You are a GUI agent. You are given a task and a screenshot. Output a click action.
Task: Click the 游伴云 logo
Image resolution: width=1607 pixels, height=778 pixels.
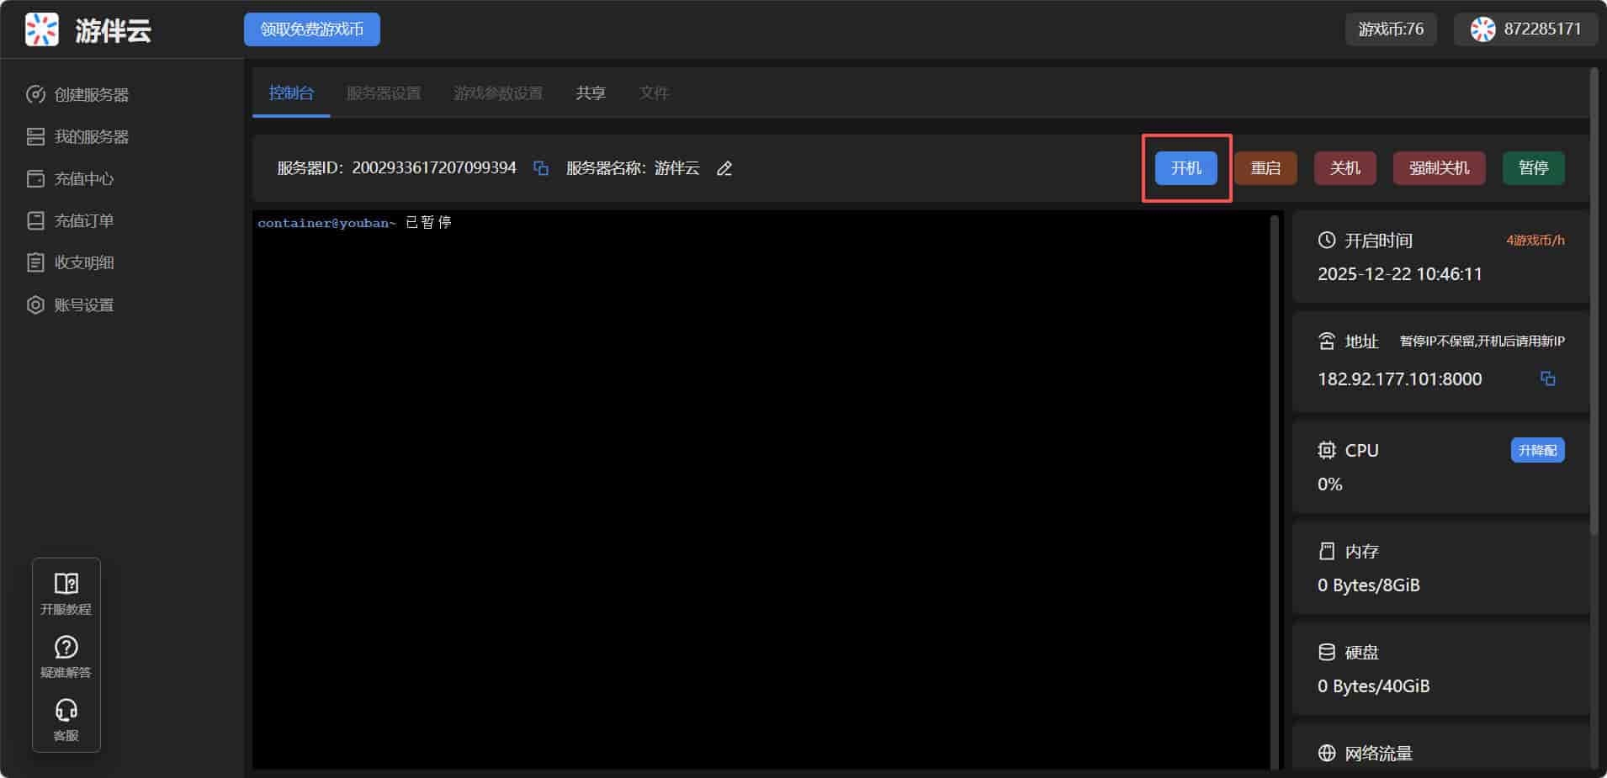(42, 29)
